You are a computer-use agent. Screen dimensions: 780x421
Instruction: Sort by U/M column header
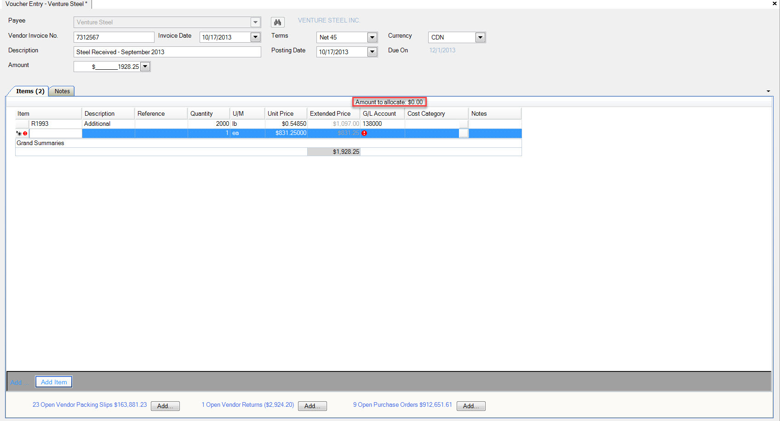tap(247, 113)
